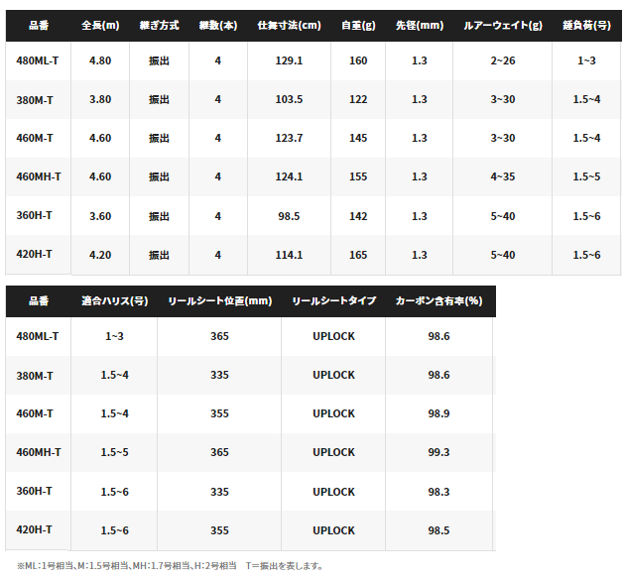Click the 142 weight value
Image resolution: width=625 pixels, height=580 pixels.
(x=358, y=216)
